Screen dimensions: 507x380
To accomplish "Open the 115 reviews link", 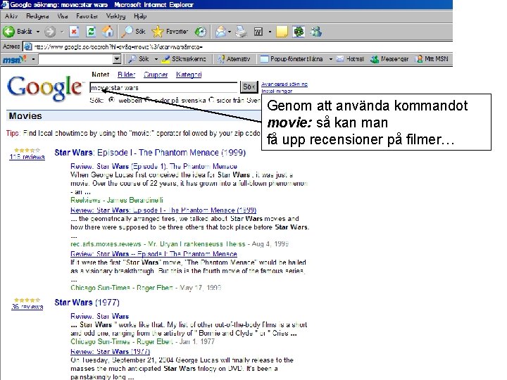I will [x=27, y=157].
